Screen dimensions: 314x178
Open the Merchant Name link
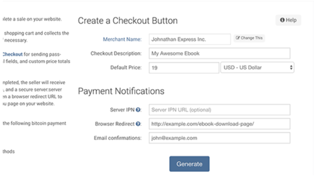(122, 39)
